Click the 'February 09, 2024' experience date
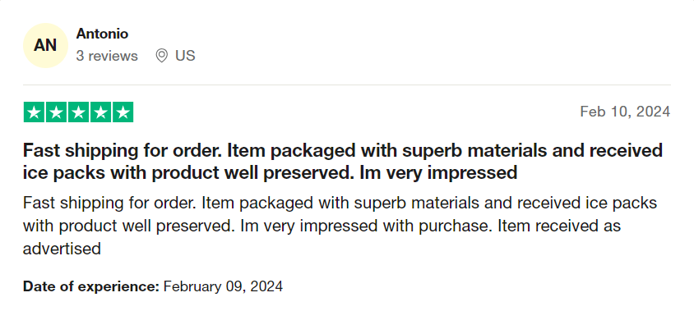The image size is (694, 311). pyautogui.click(x=223, y=286)
